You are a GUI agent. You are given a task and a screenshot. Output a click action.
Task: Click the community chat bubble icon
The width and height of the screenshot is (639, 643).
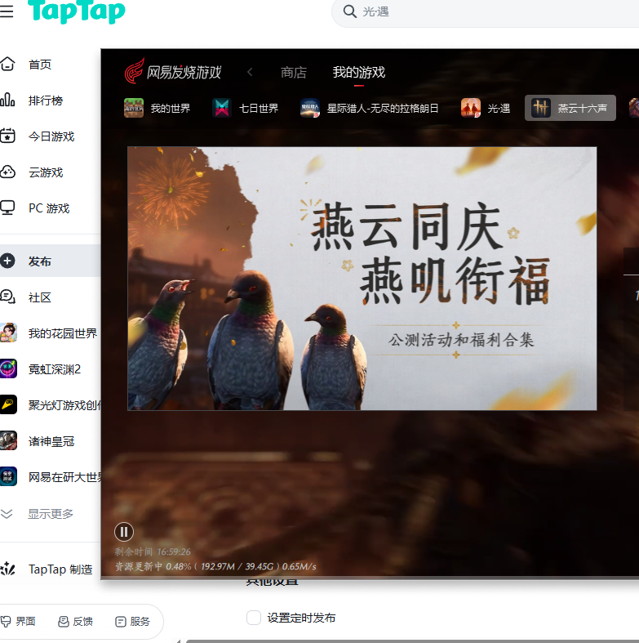(8, 297)
